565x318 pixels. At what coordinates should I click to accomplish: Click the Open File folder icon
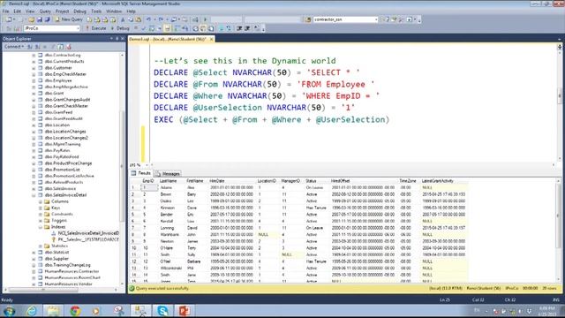pyautogui.click(x=32, y=19)
